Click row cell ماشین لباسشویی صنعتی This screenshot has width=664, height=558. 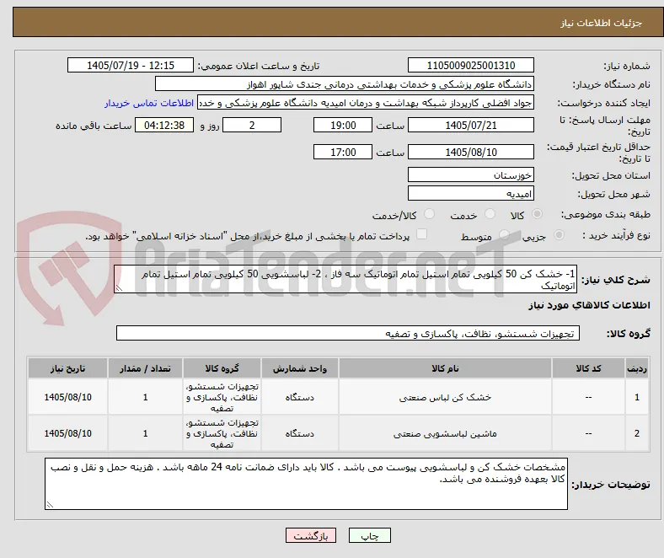coord(445,433)
